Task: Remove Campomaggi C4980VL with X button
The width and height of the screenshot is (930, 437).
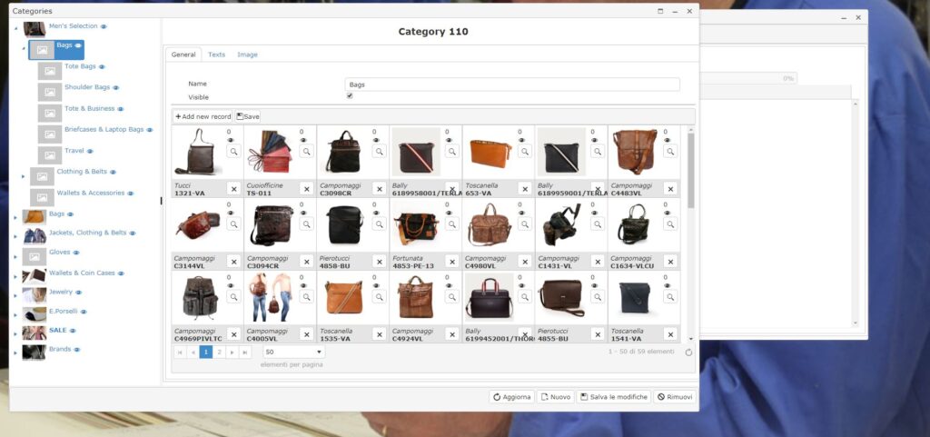Action: (526, 262)
